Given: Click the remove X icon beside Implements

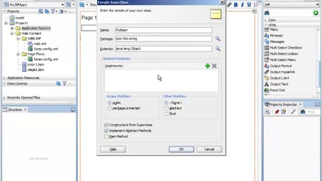Looking at the screenshot, I should (214, 66).
